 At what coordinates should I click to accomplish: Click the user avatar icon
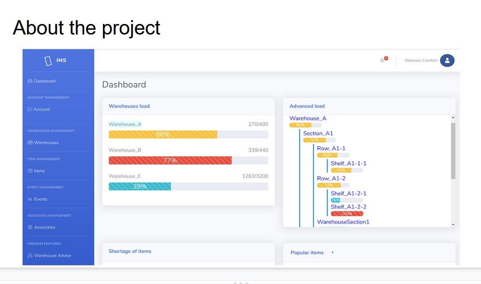[x=447, y=60]
